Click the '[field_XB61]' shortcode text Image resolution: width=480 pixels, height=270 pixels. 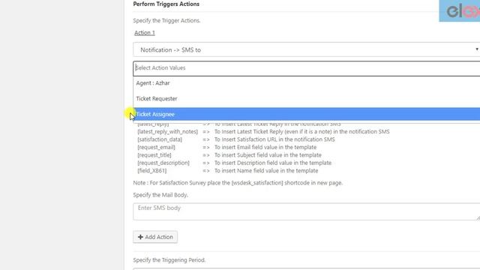[x=151, y=170]
